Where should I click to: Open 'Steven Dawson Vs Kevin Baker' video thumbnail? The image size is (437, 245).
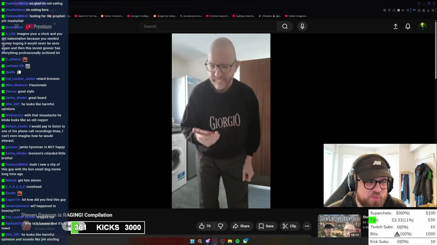(x=339, y=226)
